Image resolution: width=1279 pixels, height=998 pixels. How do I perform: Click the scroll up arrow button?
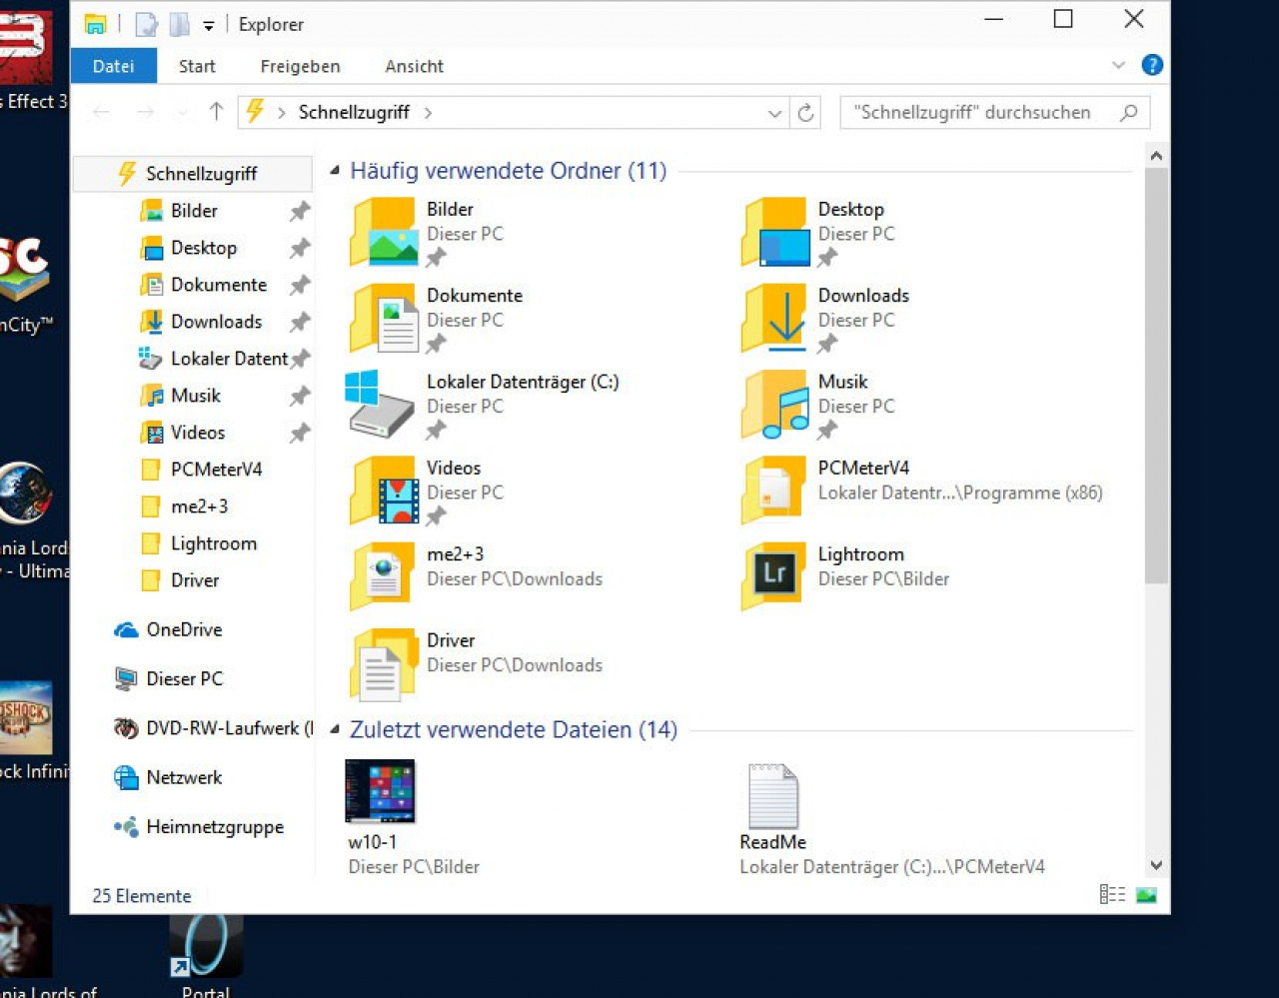tap(1156, 156)
